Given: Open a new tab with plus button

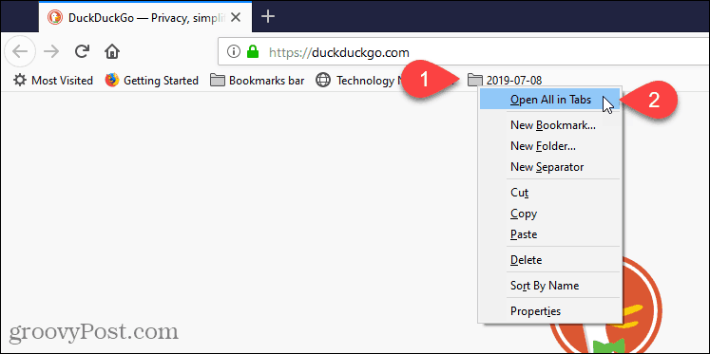Looking at the screenshot, I should [269, 17].
